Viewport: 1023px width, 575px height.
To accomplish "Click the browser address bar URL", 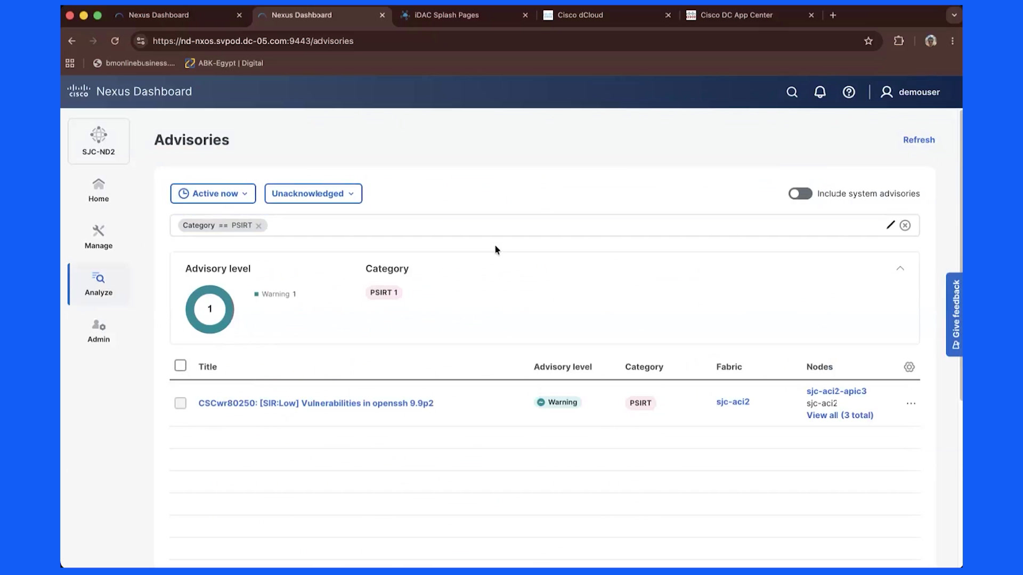I will [x=253, y=41].
